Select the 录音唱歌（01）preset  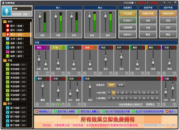[x=8, y=65]
